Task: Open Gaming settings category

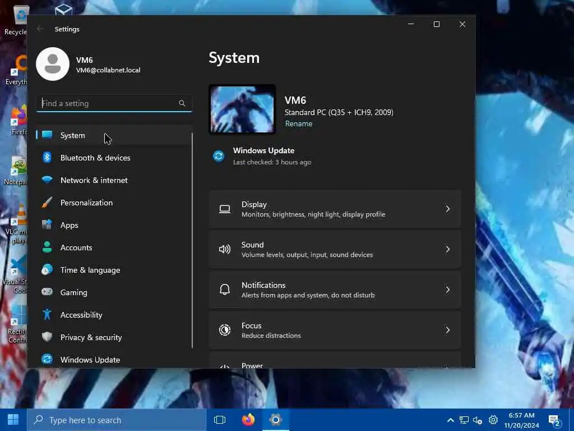Action: [x=114, y=292]
